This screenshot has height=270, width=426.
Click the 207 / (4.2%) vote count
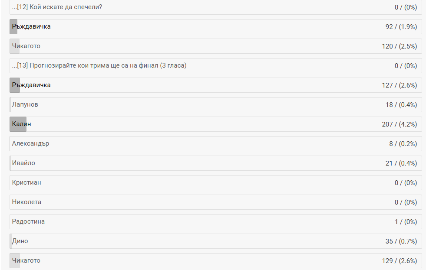pos(399,124)
